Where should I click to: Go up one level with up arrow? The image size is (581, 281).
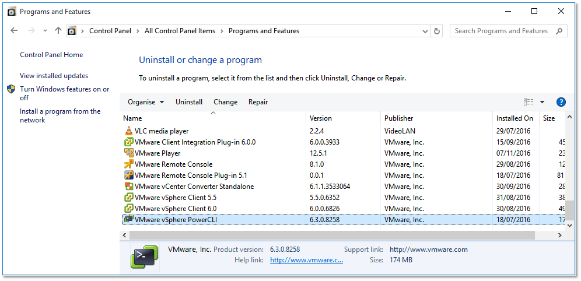point(58,31)
